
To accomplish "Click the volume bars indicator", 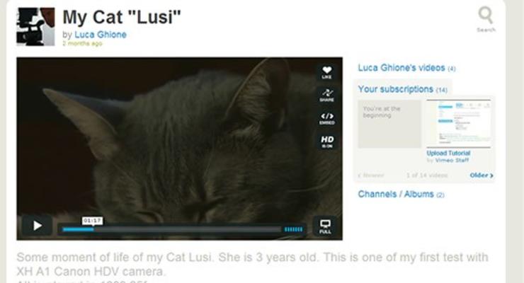I will 293,229.
